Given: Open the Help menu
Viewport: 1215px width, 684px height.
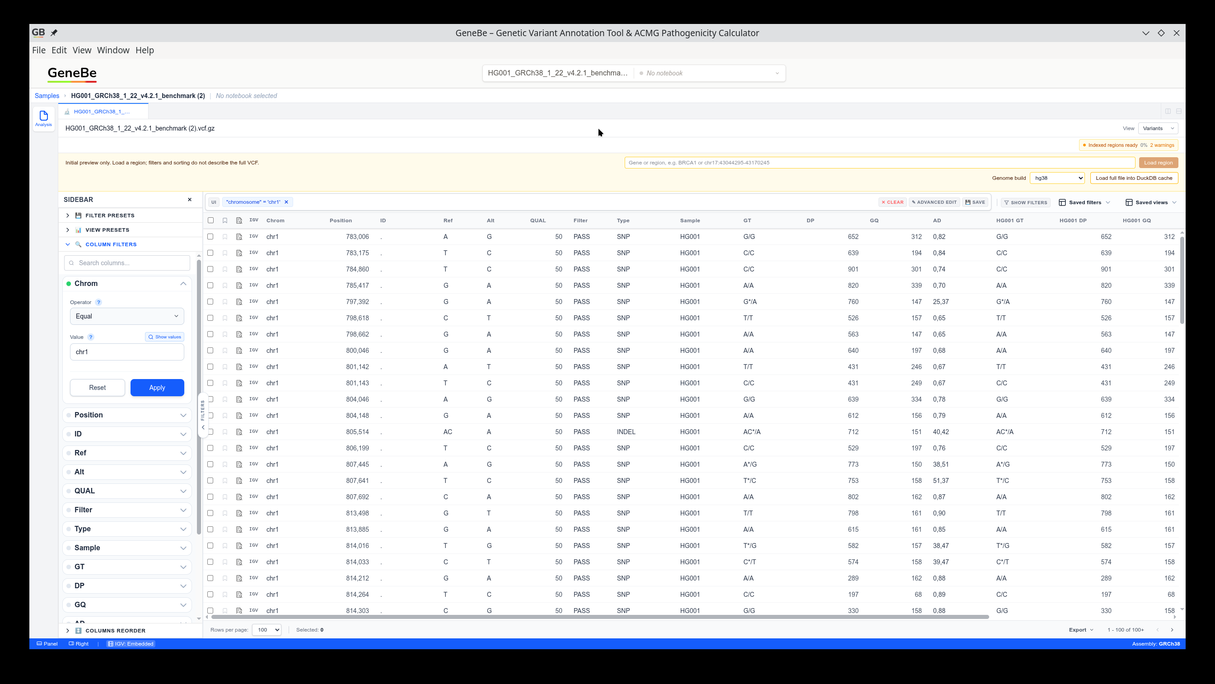Looking at the screenshot, I should (x=145, y=50).
